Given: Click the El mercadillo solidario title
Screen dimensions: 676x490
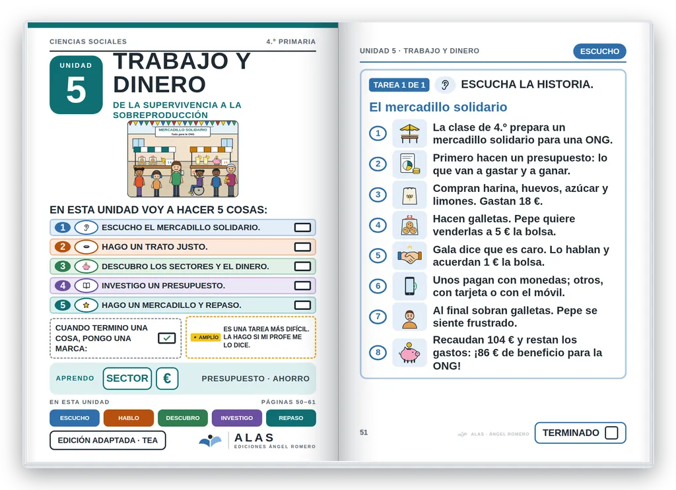Looking at the screenshot, I should (438, 107).
